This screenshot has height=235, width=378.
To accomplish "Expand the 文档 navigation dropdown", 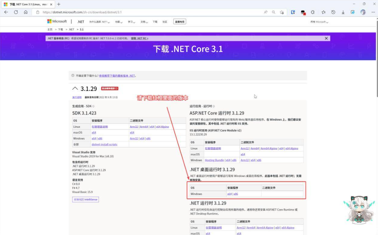I will [144, 22].
